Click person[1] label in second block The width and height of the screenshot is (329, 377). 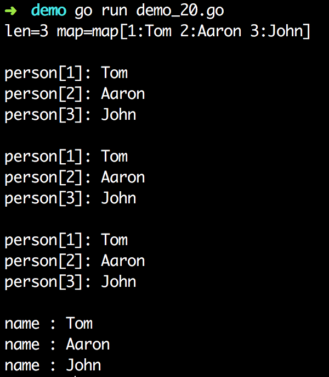pos(44,157)
